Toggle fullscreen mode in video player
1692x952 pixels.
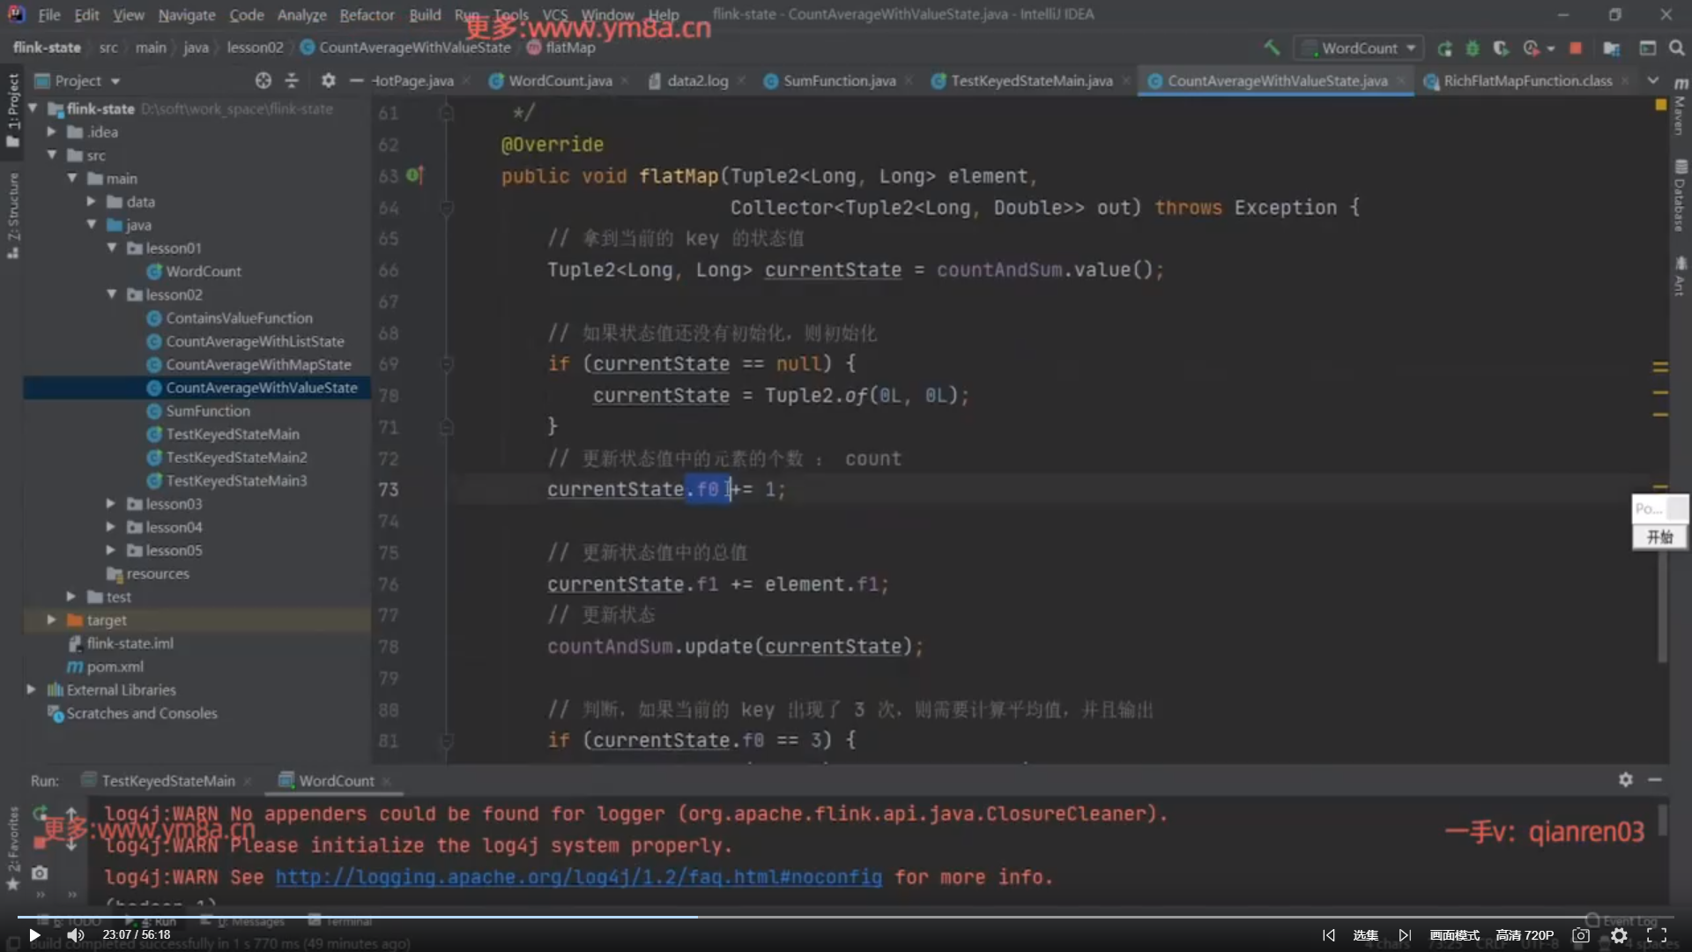pos(1657,935)
